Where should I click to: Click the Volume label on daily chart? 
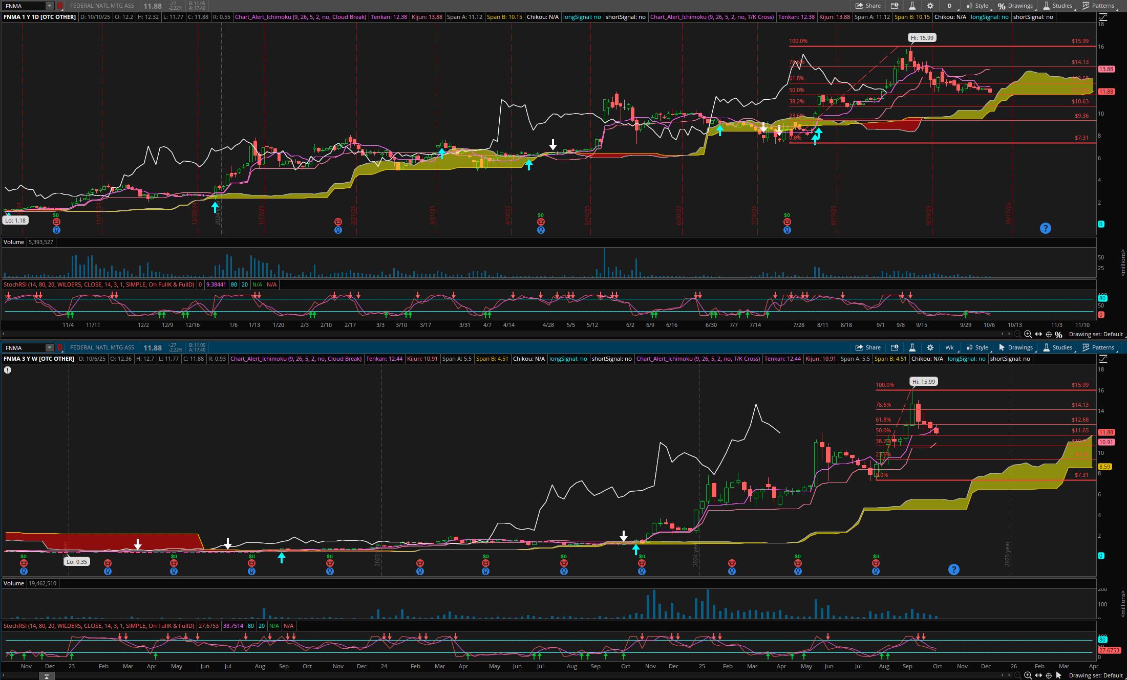pos(14,242)
